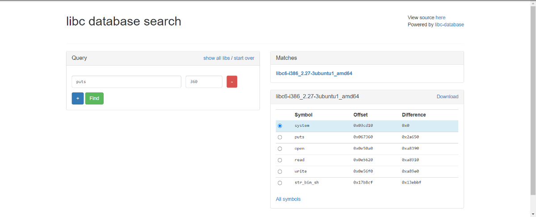This screenshot has width=536, height=217.
Task: Select the system symbol radio button
Action: point(280,126)
